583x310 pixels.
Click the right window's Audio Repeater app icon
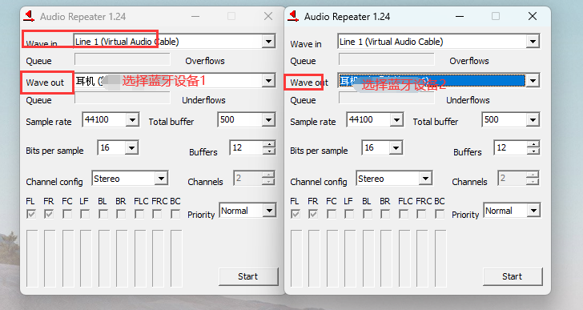[x=293, y=16]
